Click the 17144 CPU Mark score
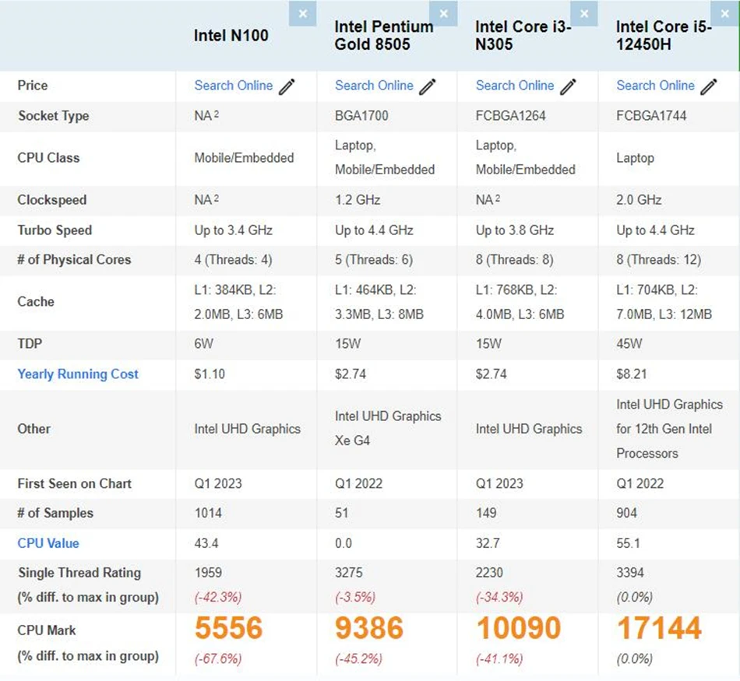The image size is (740, 681). (x=659, y=628)
